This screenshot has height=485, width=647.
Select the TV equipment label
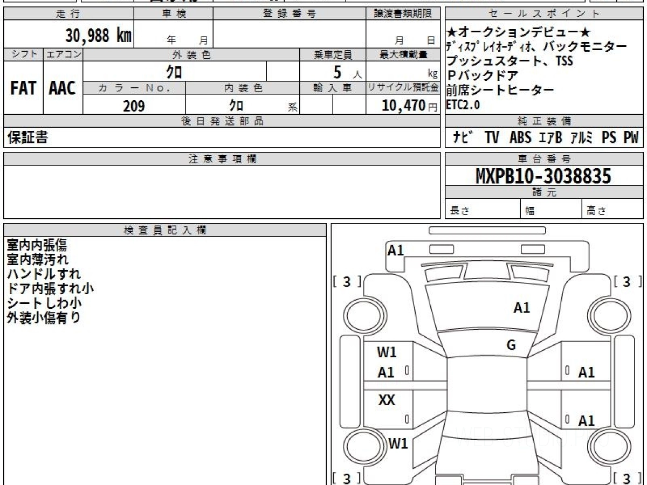coord(492,138)
